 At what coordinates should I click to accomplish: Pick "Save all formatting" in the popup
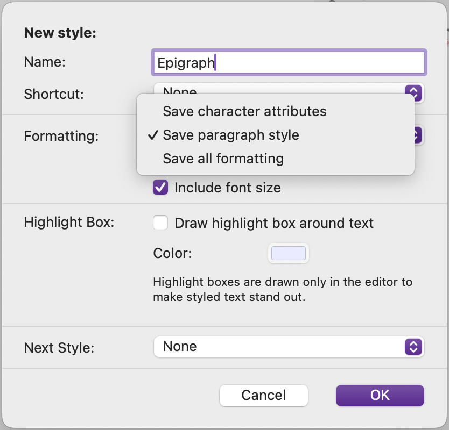223,159
